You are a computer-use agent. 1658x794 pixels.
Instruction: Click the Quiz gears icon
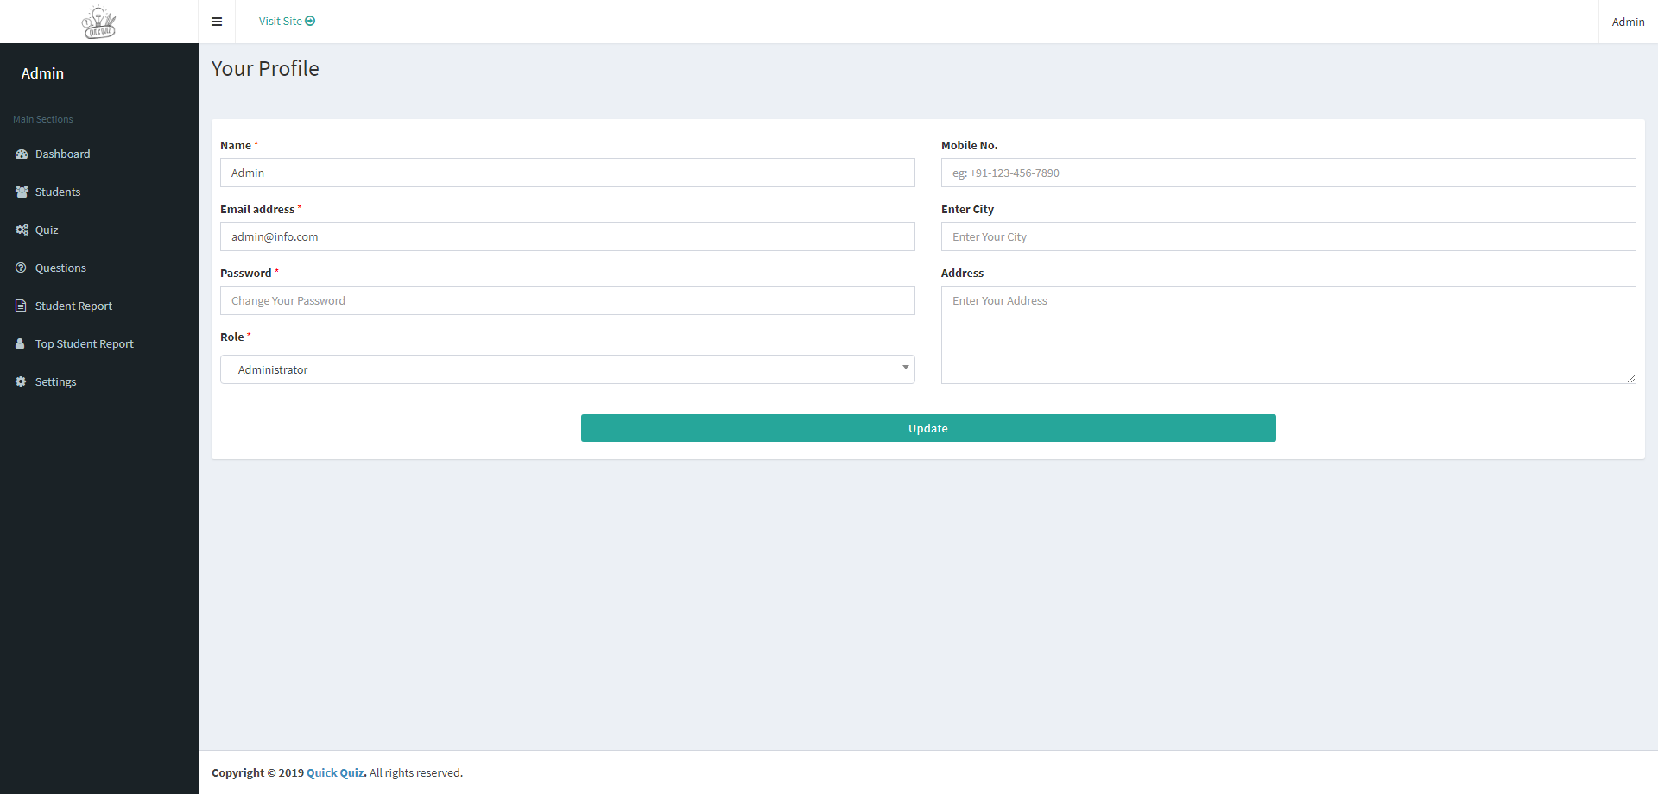pos(21,230)
